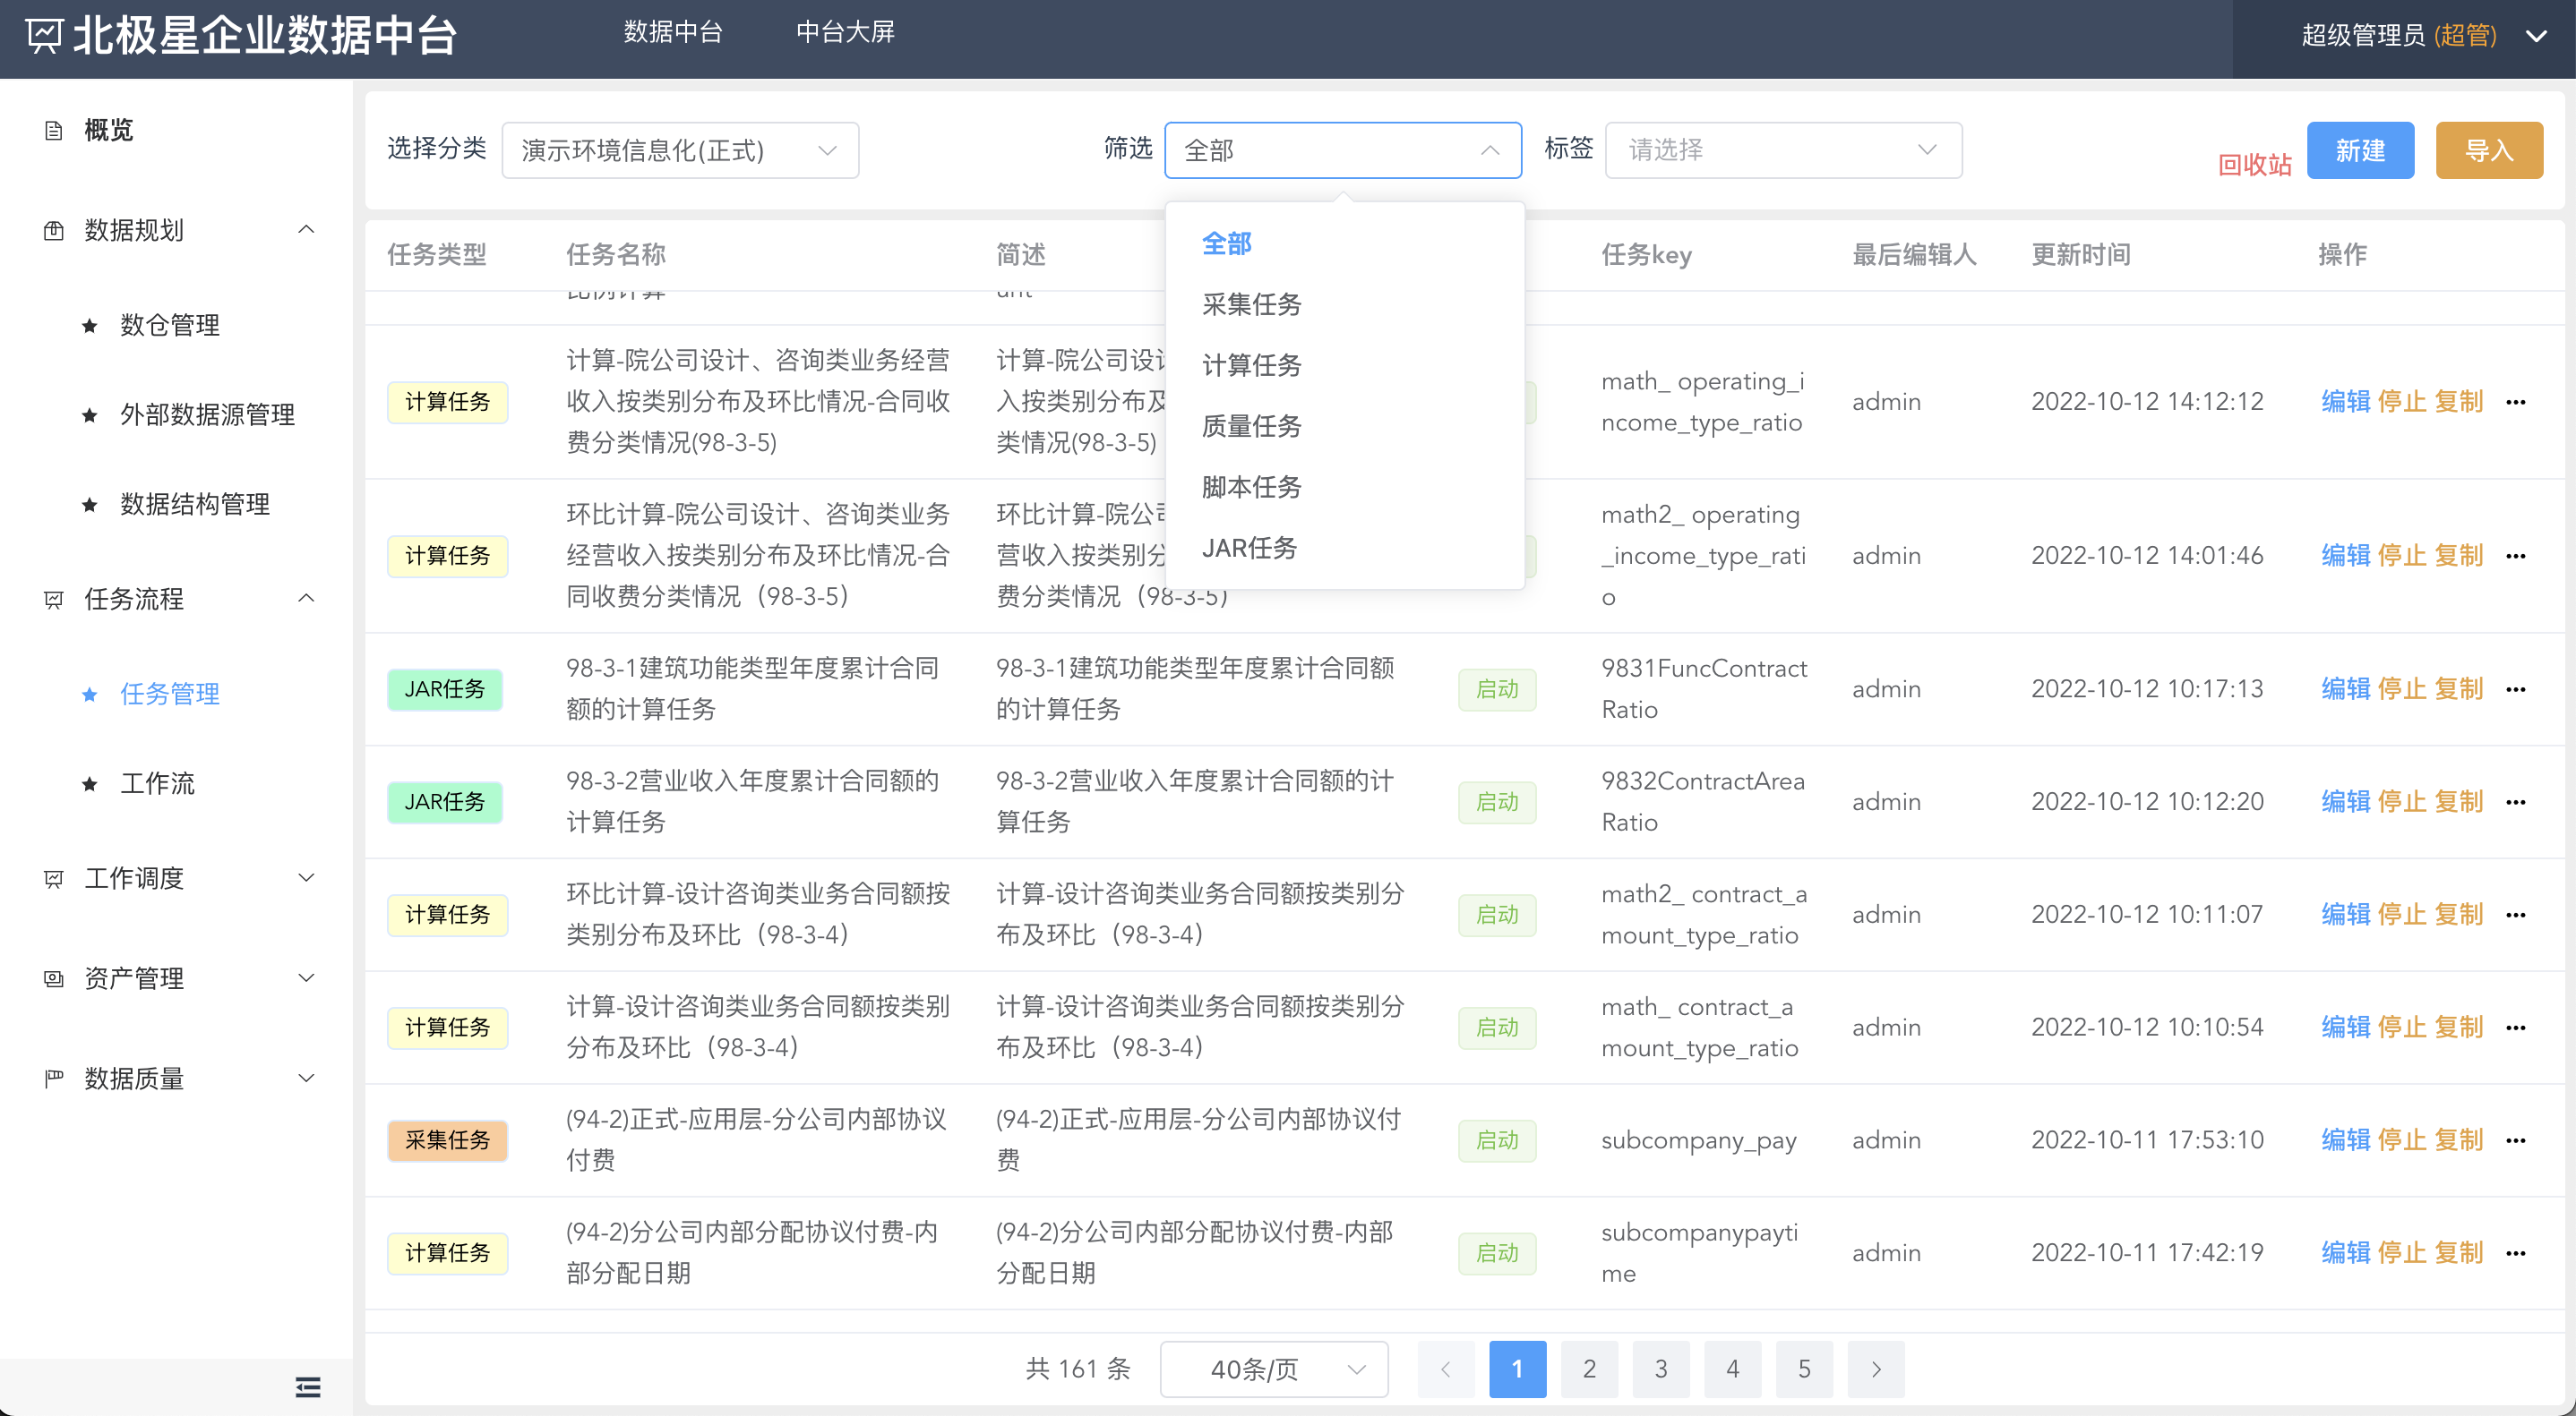Click 复制 for 9832ContractAreaRatio task
2576x1416 pixels.
2458,803
